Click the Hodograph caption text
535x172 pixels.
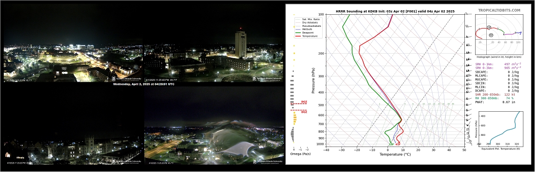click(x=498, y=57)
